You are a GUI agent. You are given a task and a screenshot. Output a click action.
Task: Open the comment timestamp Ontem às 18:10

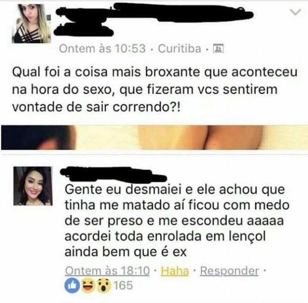(107, 271)
